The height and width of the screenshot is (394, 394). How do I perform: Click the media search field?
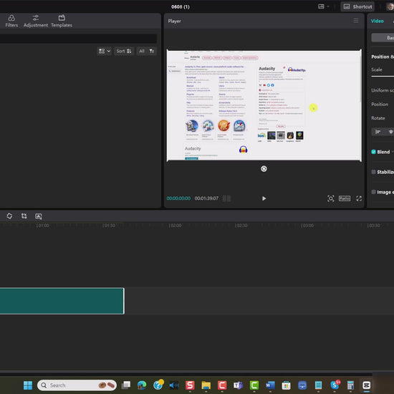click(78, 39)
